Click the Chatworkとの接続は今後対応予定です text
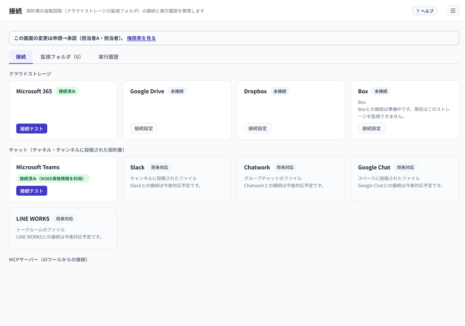The image size is (465, 326). (284, 185)
